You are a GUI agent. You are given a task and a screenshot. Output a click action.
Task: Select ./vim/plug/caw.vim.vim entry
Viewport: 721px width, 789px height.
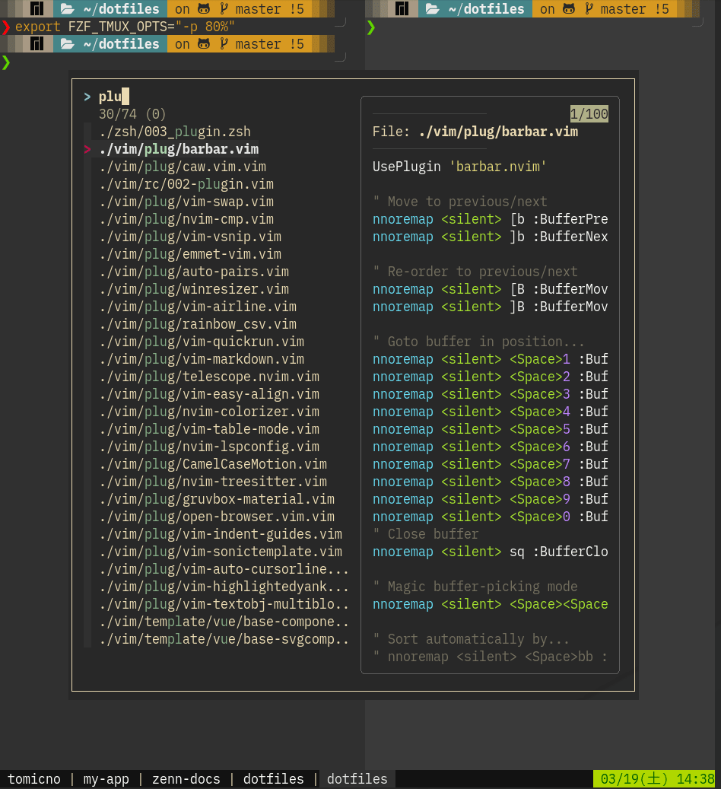[x=183, y=167]
